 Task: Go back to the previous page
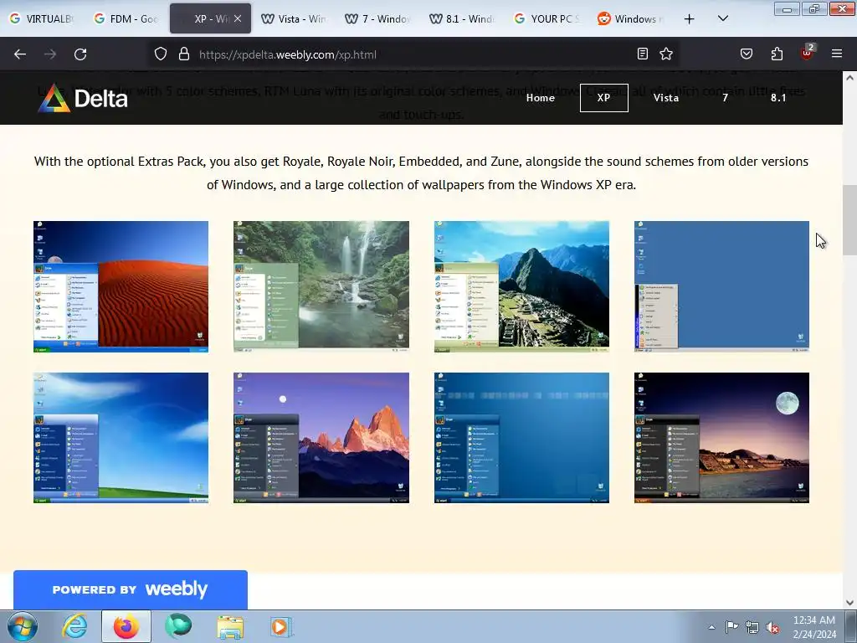coord(20,54)
